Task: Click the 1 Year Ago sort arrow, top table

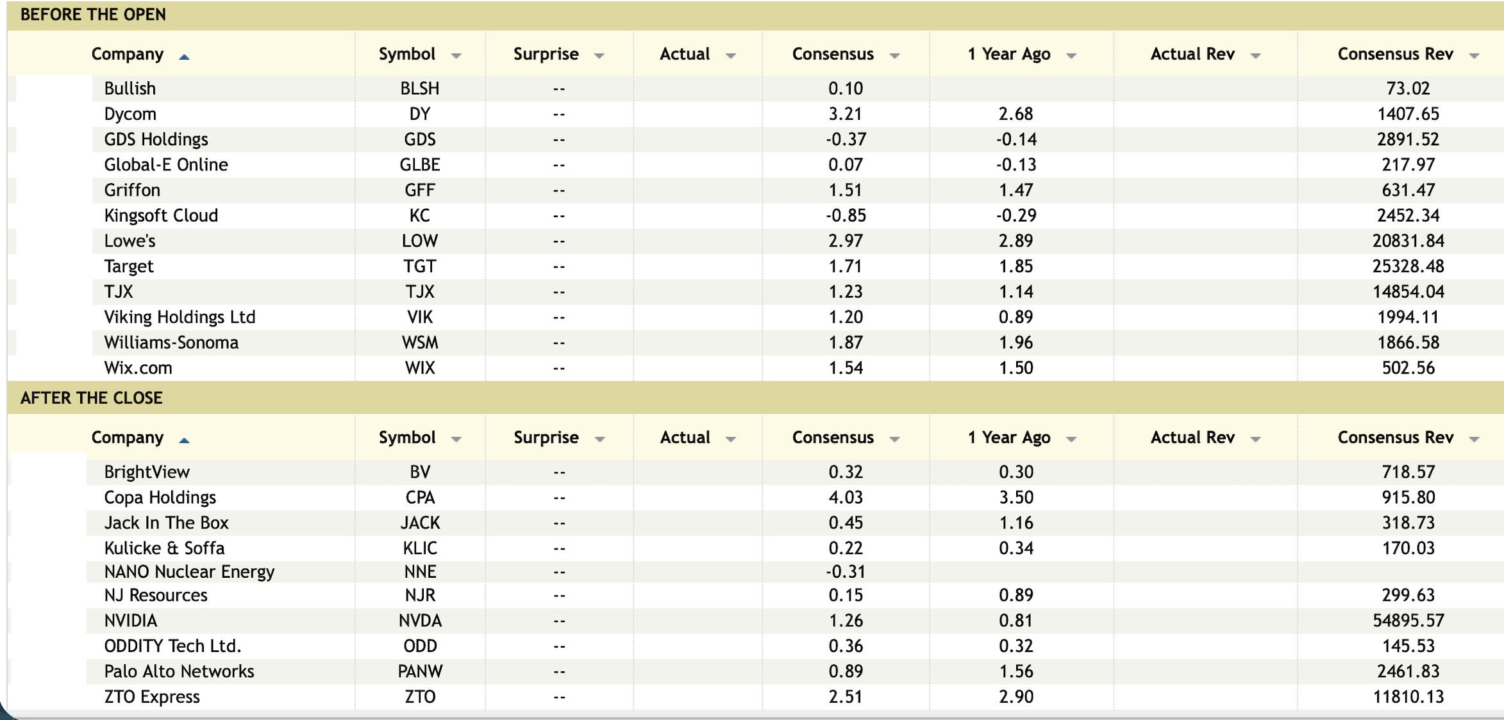Action: point(1071,56)
